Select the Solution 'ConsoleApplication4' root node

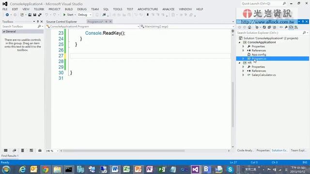(271, 38)
